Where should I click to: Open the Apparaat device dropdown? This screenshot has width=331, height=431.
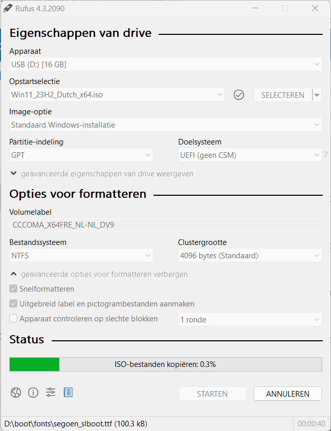[x=165, y=64]
